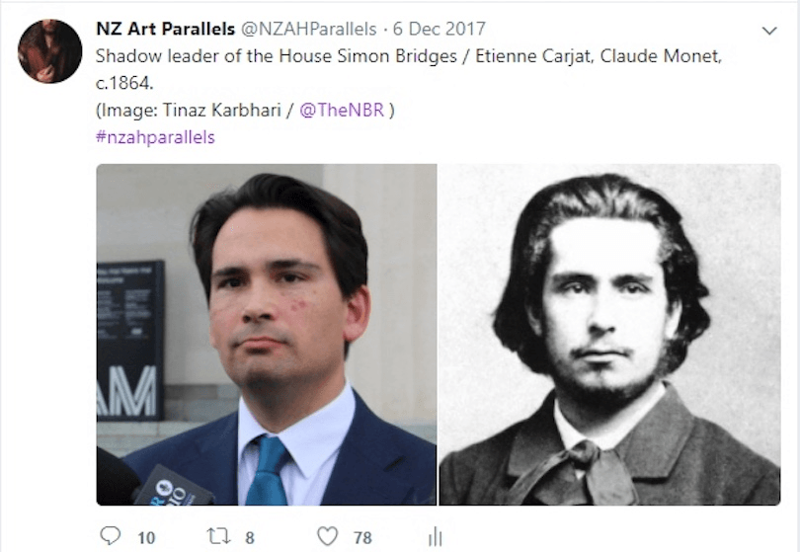Click the NZ Art Parallels display name
The image size is (800, 552).
pyautogui.click(x=165, y=29)
